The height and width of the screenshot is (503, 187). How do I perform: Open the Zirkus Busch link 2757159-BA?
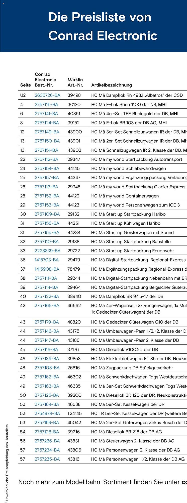click(x=47, y=423)
